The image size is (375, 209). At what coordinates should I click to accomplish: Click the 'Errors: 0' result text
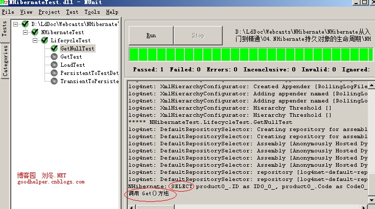[222, 69]
